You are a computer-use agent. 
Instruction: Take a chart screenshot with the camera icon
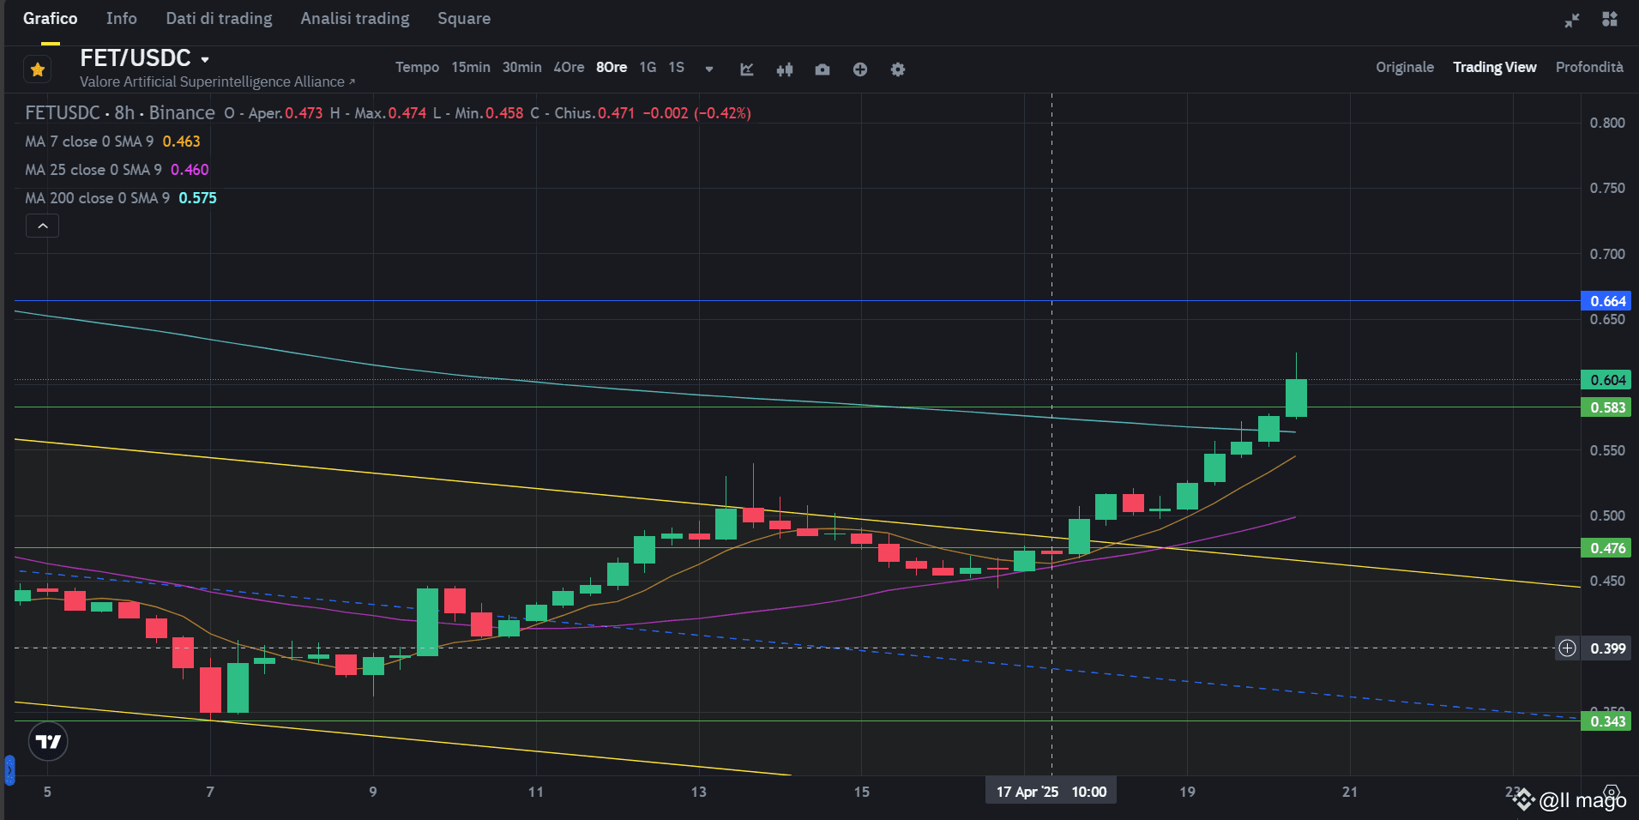(x=823, y=69)
